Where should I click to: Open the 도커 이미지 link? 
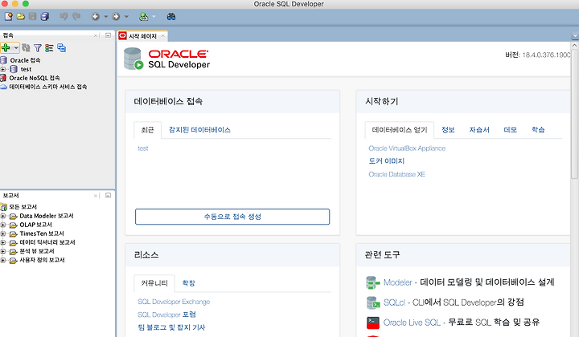[386, 161]
